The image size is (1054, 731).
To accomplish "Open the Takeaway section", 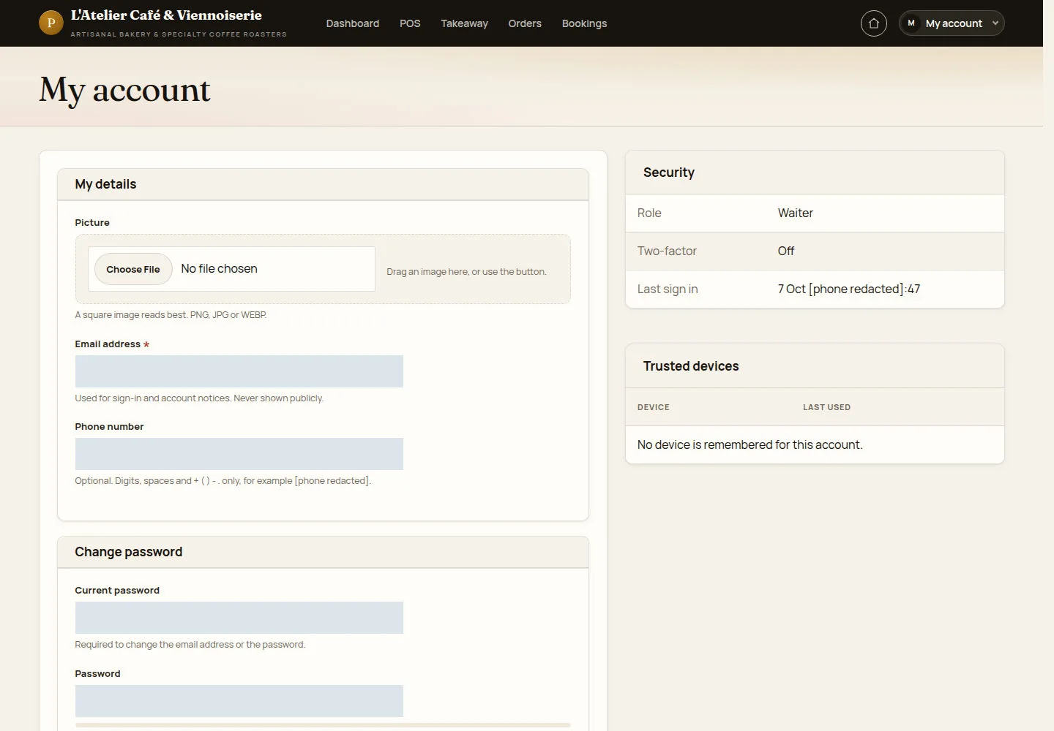I will (x=464, y=23).
